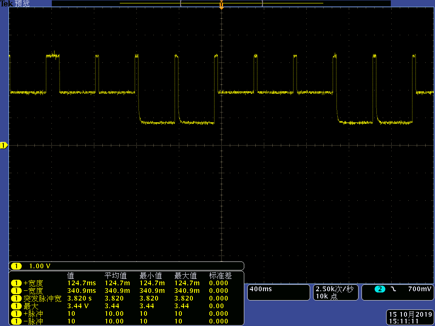Screen dimensions: 435x326
Task: Click the 700mV trigger level readout
Action: click(x=420, y=289)
